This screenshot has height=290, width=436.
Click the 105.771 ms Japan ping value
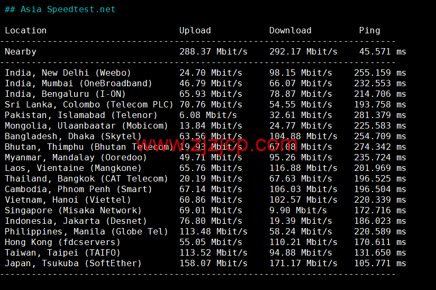click(380, 263)
